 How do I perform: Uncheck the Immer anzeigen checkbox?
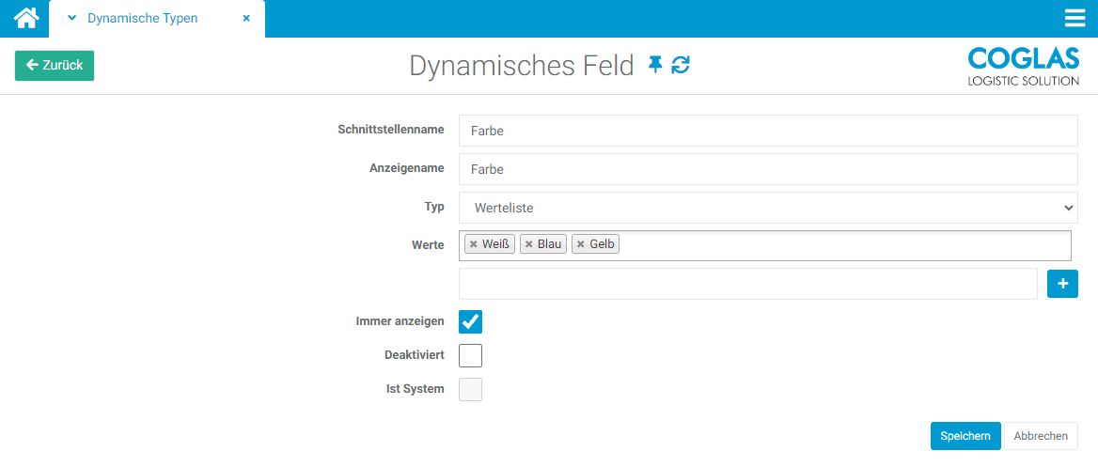pyautogui.click(x=470, y=321)
